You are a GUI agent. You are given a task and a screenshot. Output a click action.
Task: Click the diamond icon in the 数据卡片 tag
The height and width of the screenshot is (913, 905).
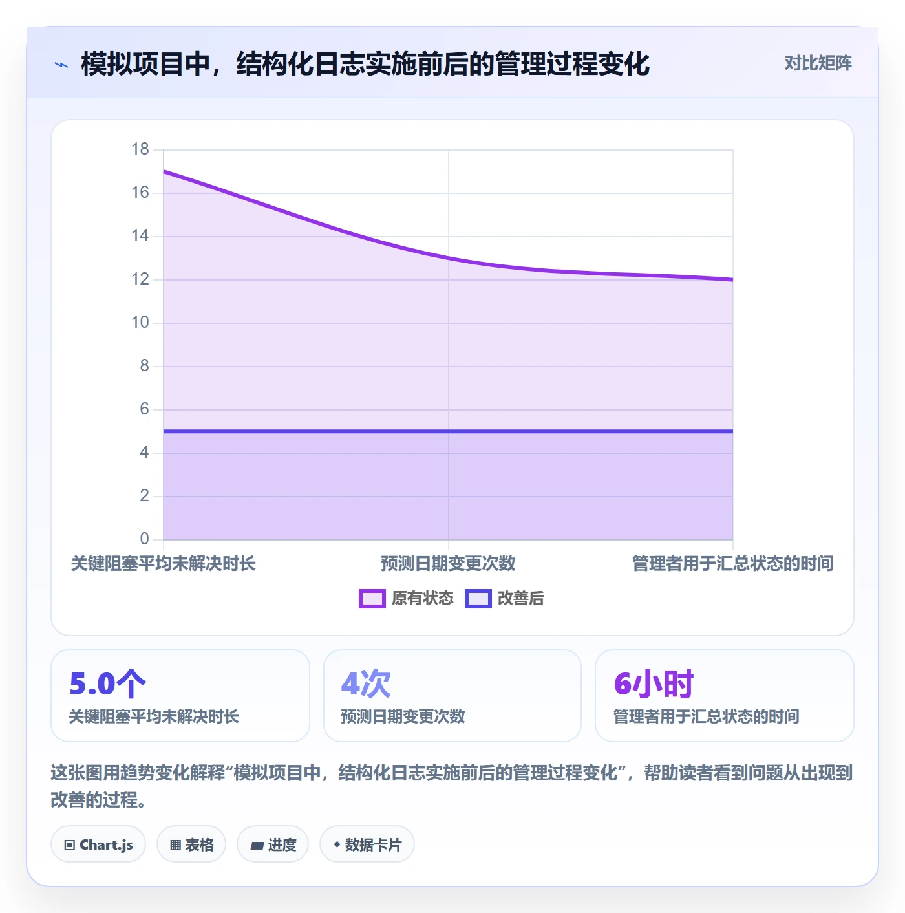(x=337, y=844)
